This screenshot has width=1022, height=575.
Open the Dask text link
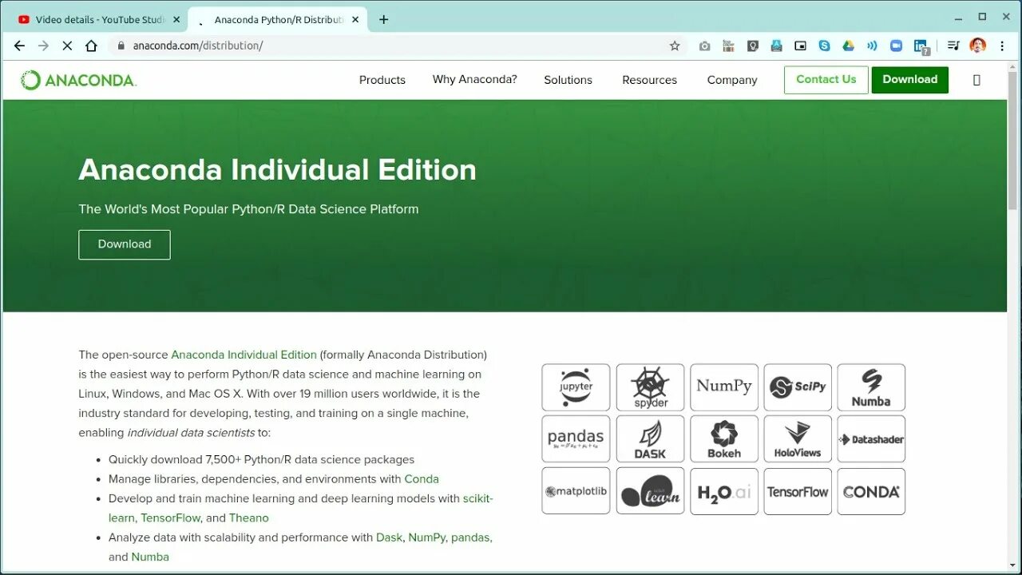pos(390,537)
